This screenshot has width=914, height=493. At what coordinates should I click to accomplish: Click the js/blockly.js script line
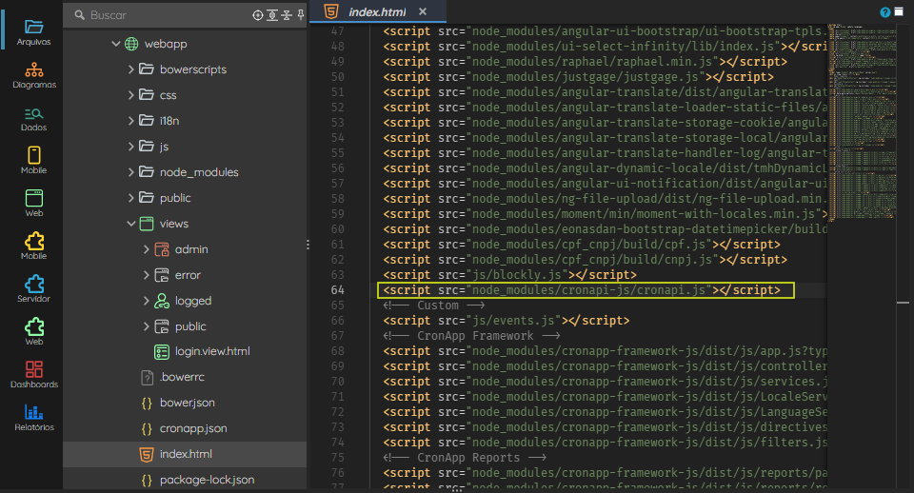coord(509,275)
